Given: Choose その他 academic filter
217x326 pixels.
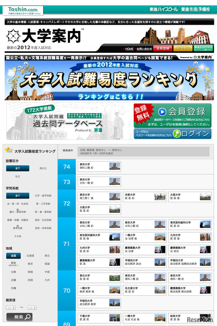Looking at the screenshot, I should click(18, 236).
